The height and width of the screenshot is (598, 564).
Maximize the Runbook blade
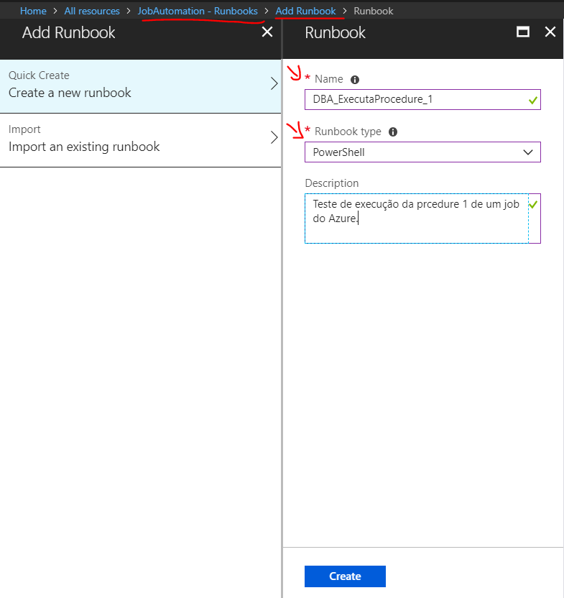523,32
